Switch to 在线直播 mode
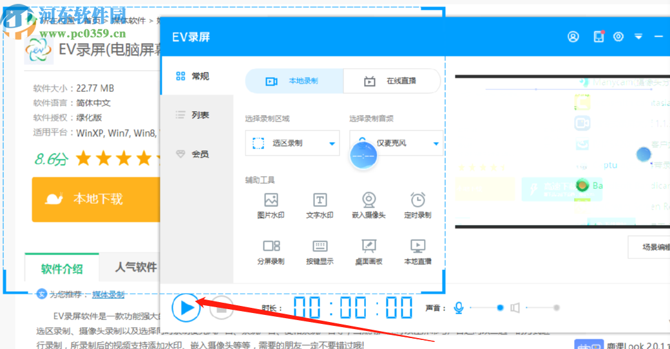This screenshot has width=670, height=349. [392, 81]
